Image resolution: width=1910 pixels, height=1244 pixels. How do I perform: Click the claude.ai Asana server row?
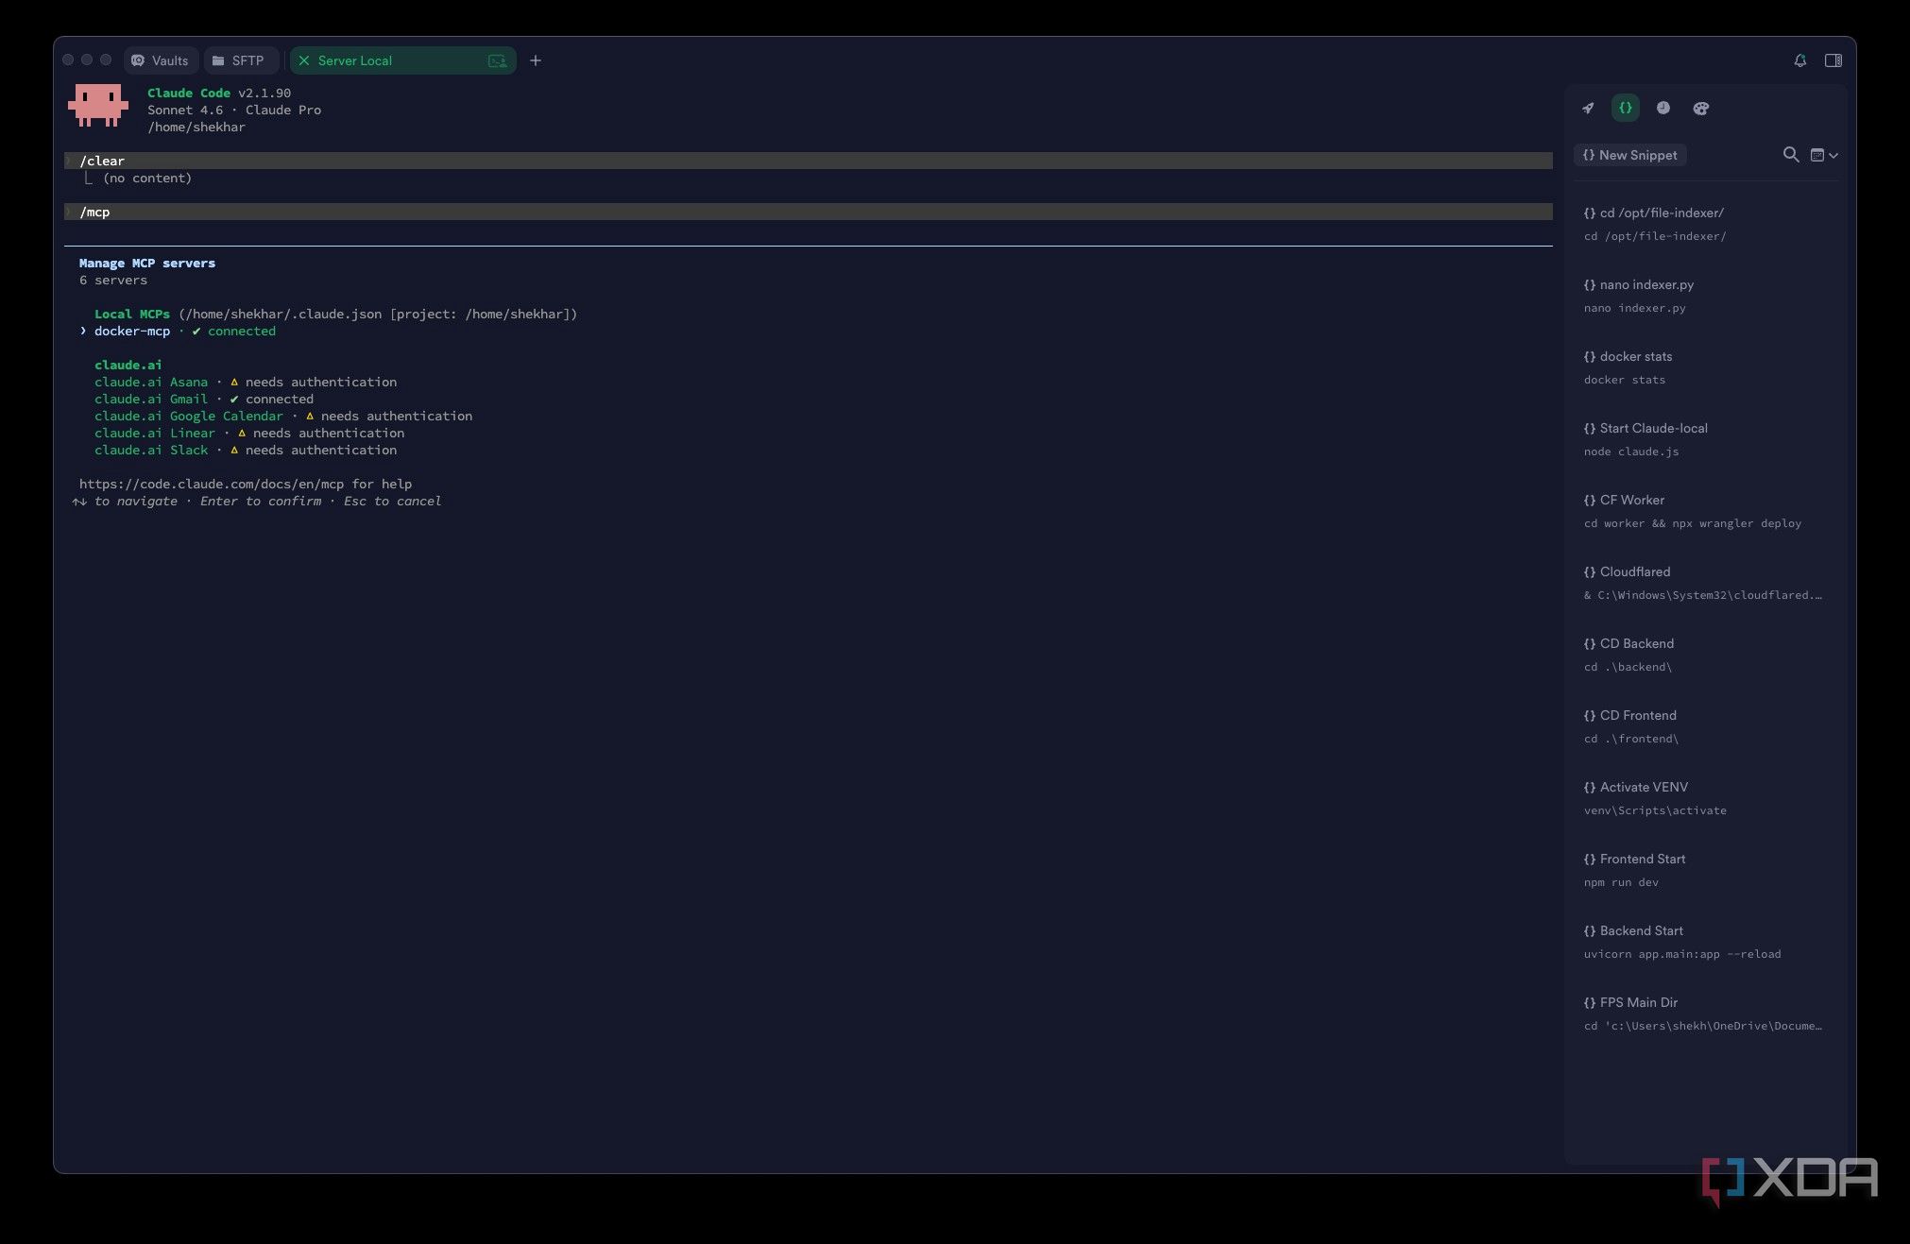246,382
